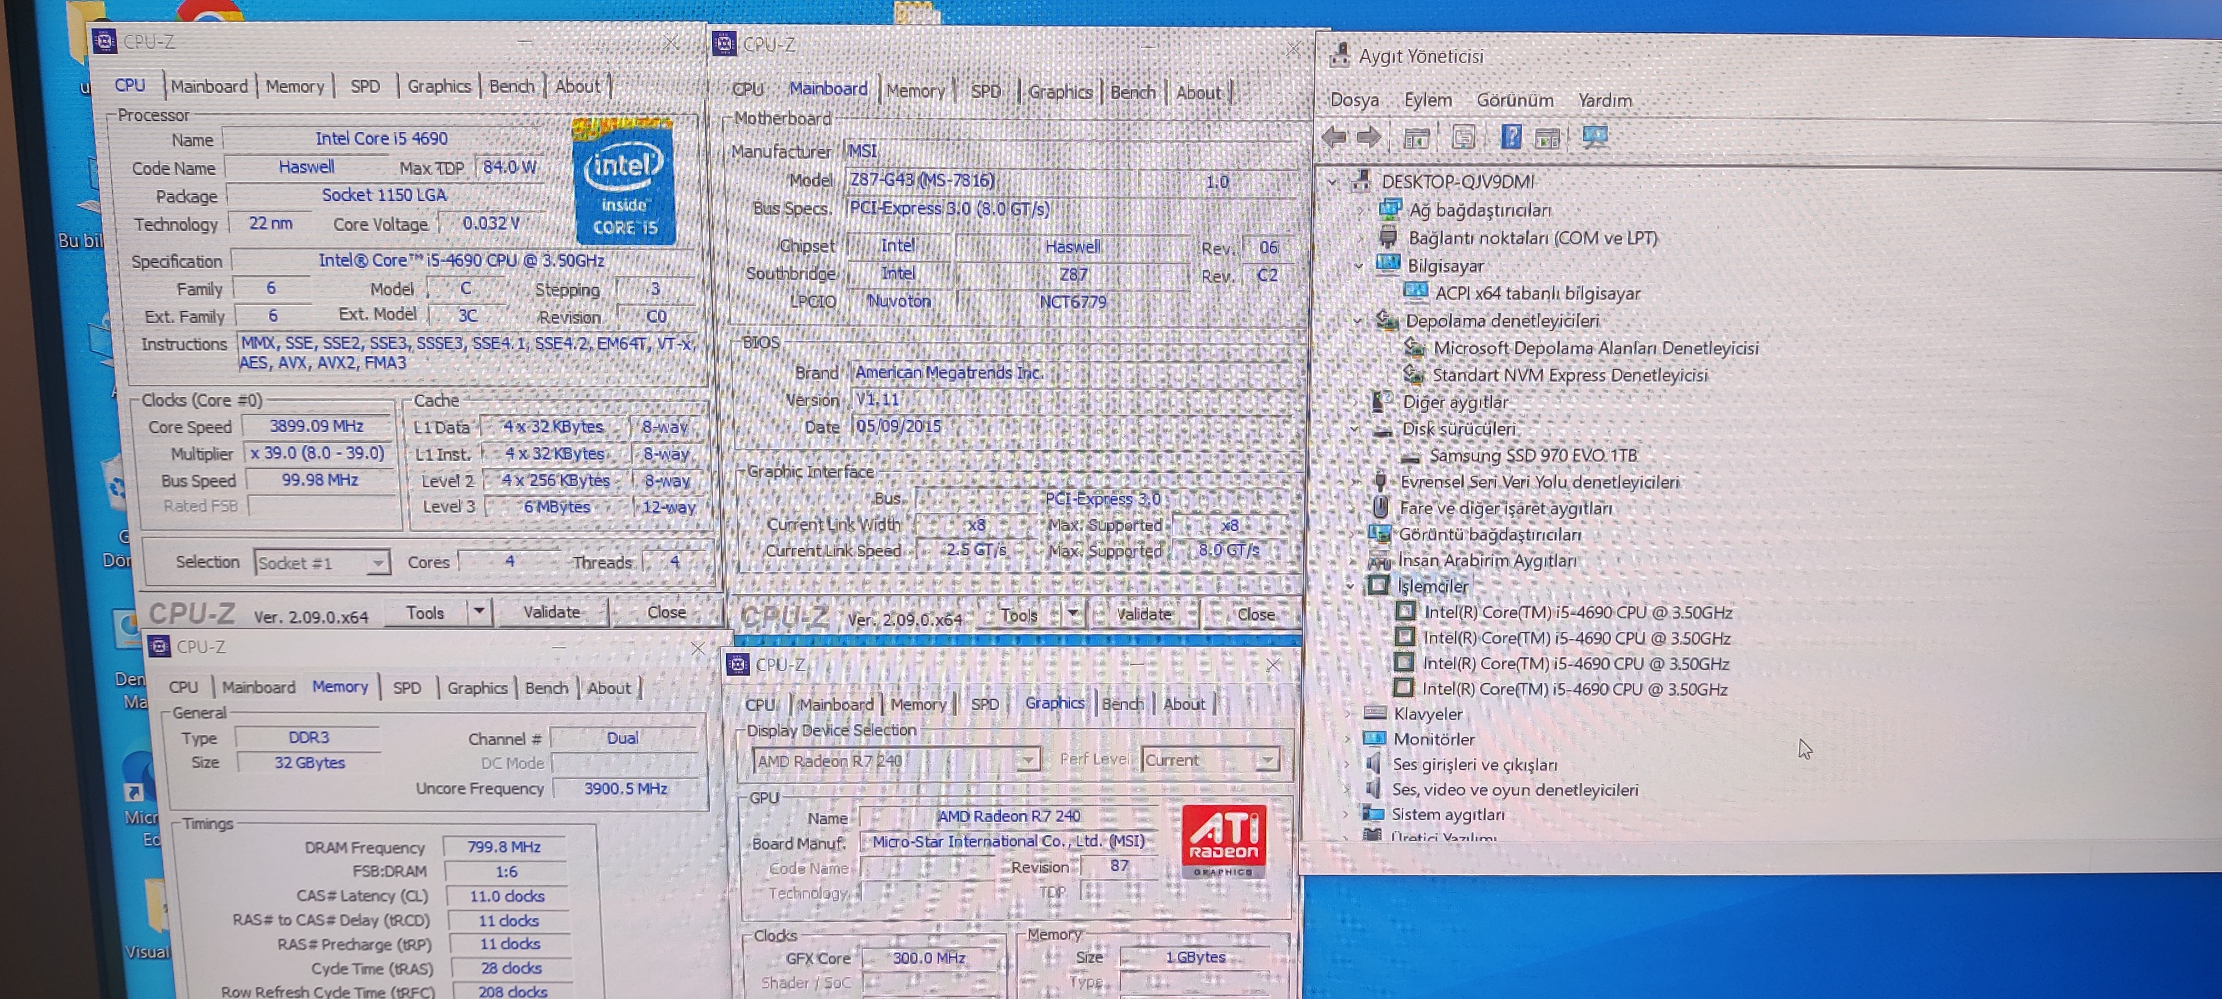
Task: Click Validate button in CPU tab window
Action: pyautogui.click(x=551, y=612)
